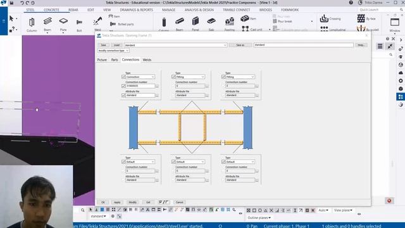
Task: Select the steel Plate tool
Action: click(x=63, y=25)
